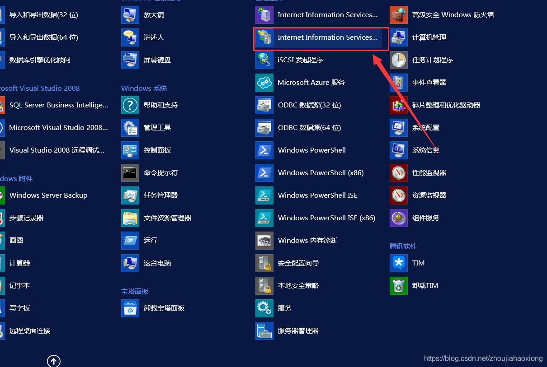Open Windows PowerShell ISE icon (not x86)
547x367 pixels.
point(264,195)
